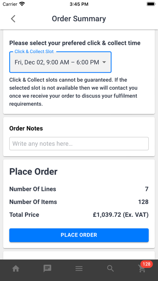Tap the Place Order heading

(x=33, y=172)
